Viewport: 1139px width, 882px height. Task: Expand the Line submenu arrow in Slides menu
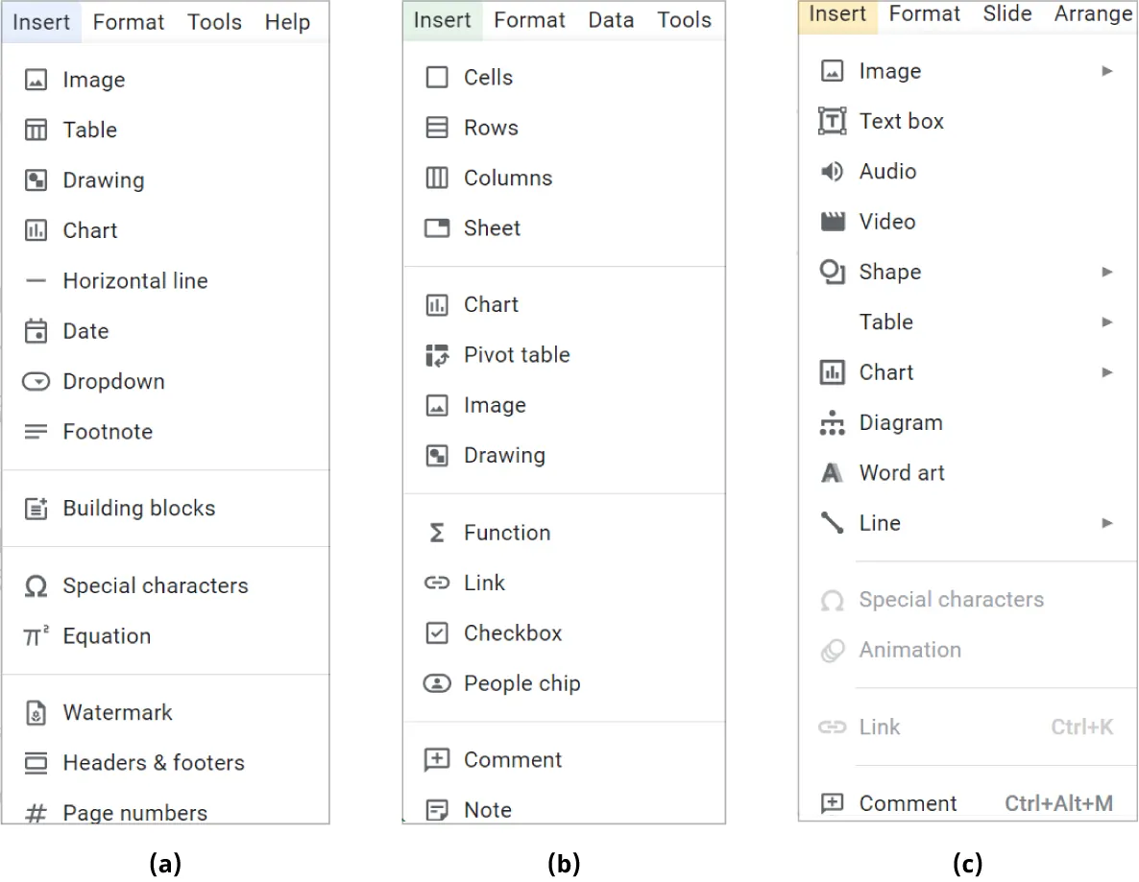pyautogui.click(x=1106, y=523)
